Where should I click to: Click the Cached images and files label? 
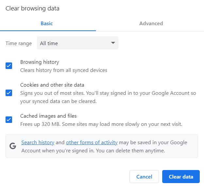48,116
